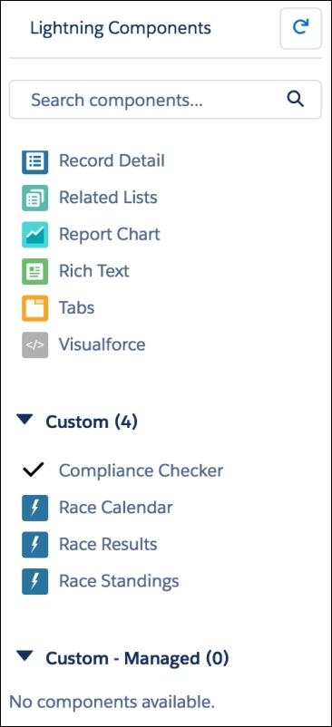Screen dimensions: 332x727
Task: Choose the Race Standings label
Action: (119, 581)
